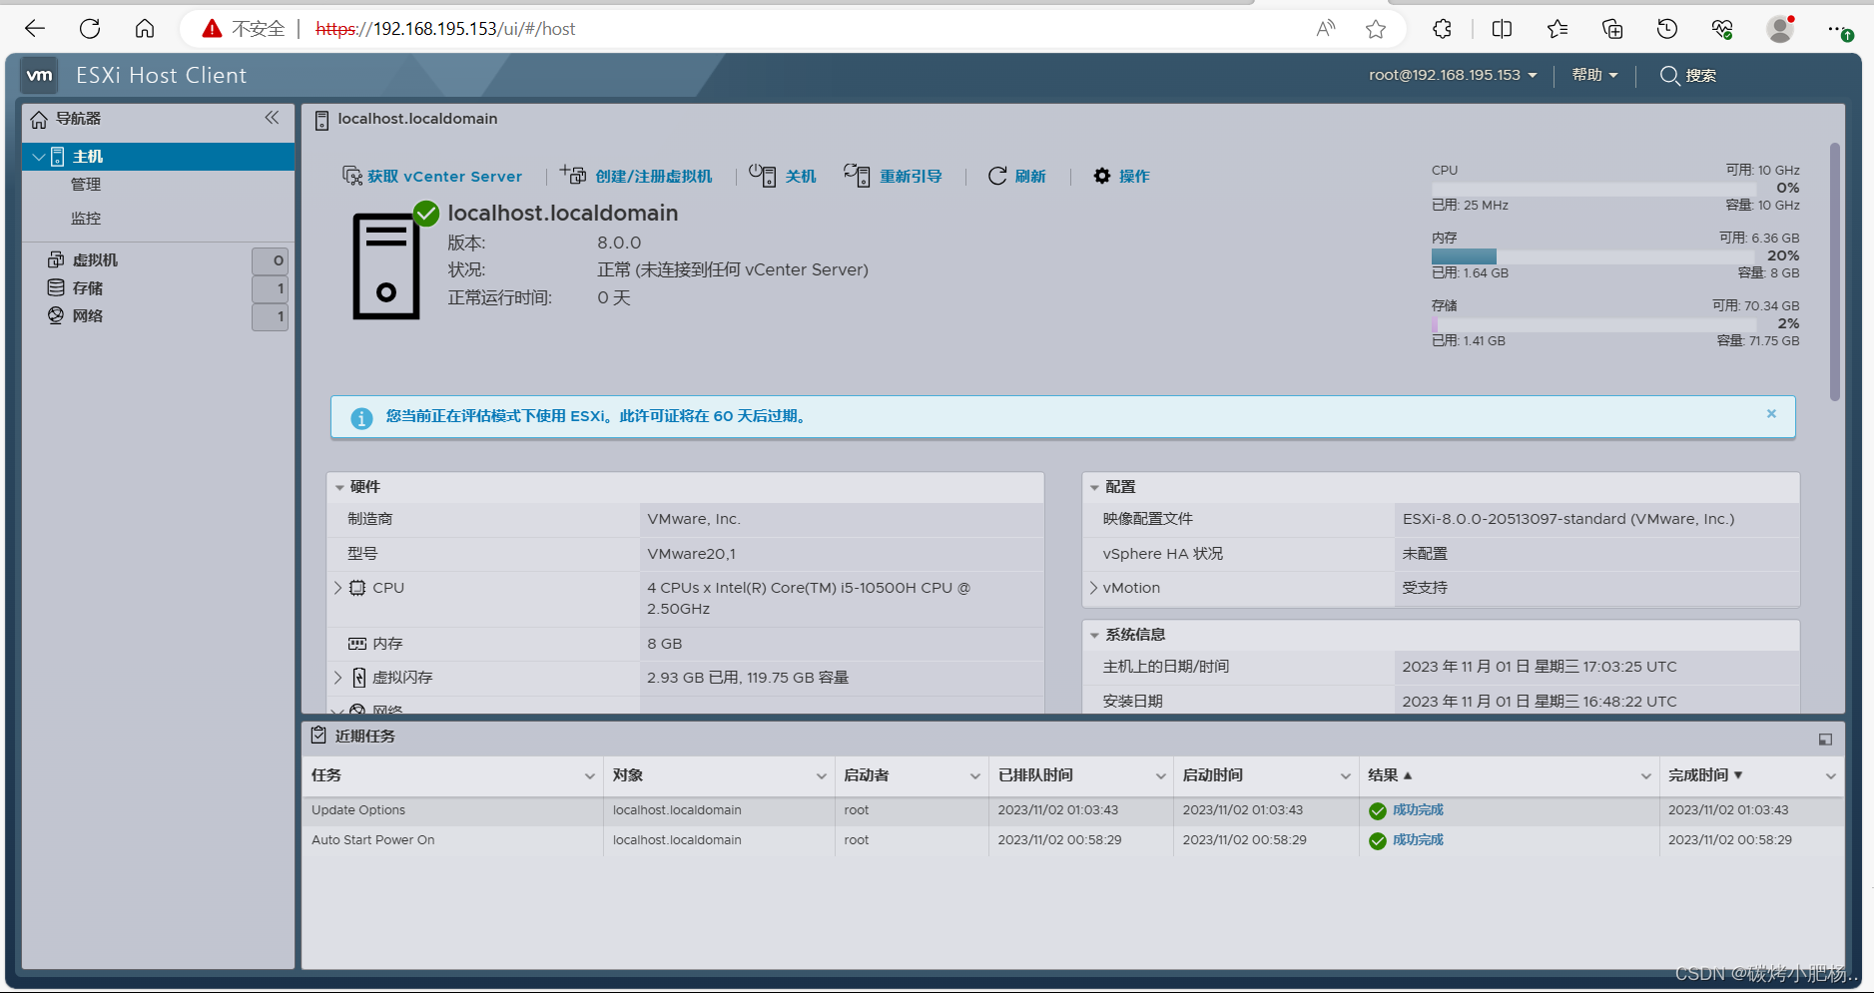
Task: Add page to favorites with star icon
Action: (x=1376, y=29)
